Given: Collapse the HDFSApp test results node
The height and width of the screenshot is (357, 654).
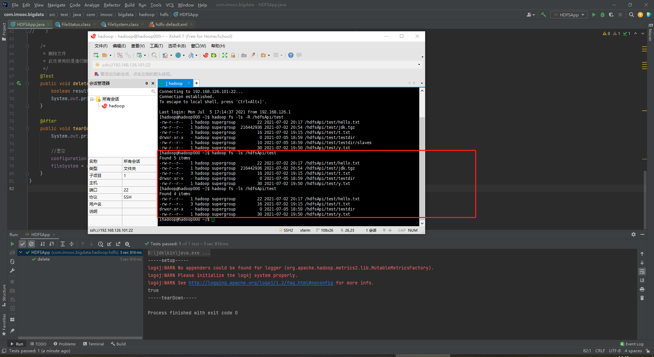Looking at the screenshot, I should [21, 252].
